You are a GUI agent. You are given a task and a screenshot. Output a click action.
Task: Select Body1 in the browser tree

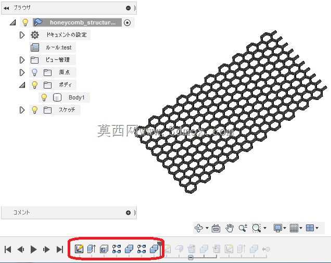(x=77, y=97)
